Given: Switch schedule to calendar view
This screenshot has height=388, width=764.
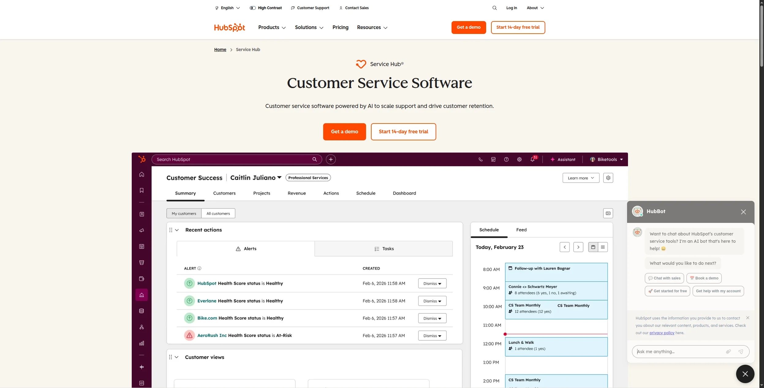Looking at the screenshot, I should 593,247.
